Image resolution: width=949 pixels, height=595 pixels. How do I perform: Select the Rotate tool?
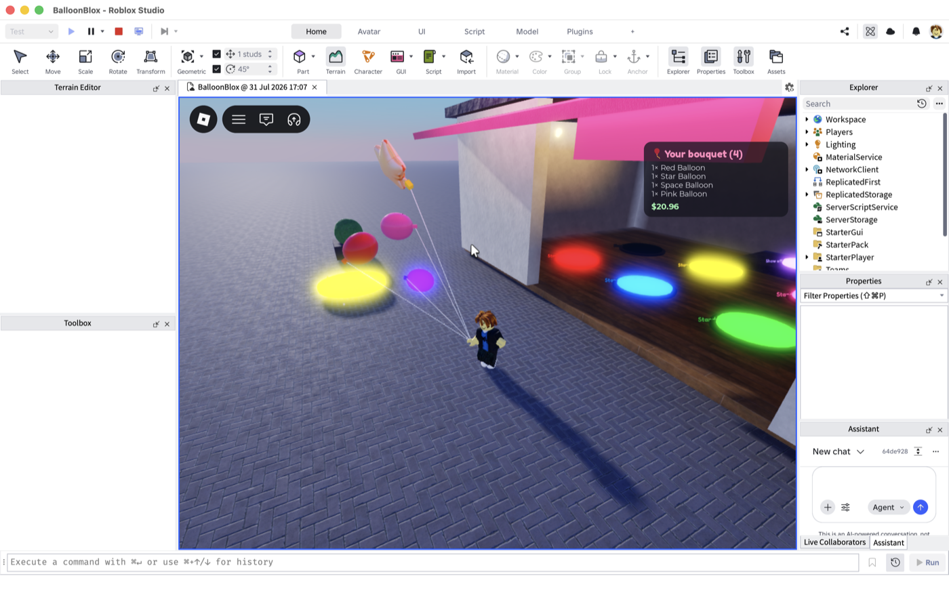tap(118, 61)
